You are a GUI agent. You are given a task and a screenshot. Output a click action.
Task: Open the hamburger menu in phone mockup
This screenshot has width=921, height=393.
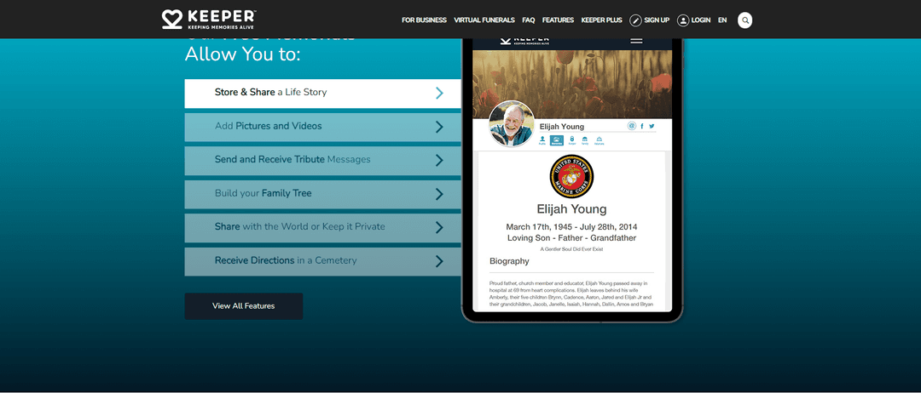[636, 40]
